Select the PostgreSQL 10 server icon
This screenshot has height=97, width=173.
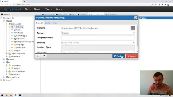tap(7, 77)
